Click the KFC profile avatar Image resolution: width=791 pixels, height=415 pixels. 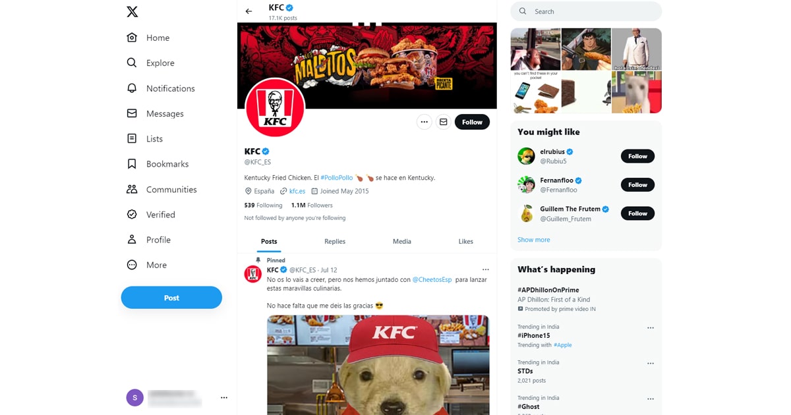point(275,107)
